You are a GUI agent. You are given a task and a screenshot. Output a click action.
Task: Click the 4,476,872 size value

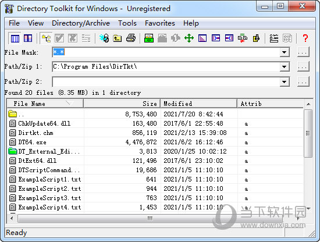141,142
